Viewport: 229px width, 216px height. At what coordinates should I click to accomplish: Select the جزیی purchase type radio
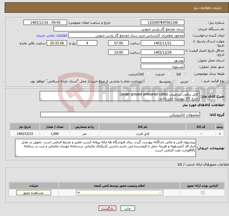(x=193, y=81)
